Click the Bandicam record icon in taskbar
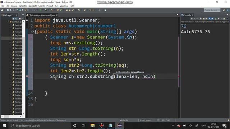 (x=101, y=125)
